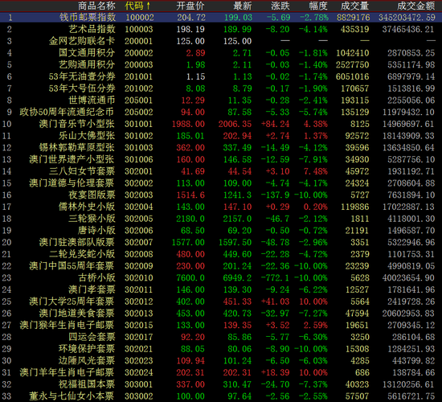Click code 302010 cell
The image size is (442, 402).
(139, 278)
